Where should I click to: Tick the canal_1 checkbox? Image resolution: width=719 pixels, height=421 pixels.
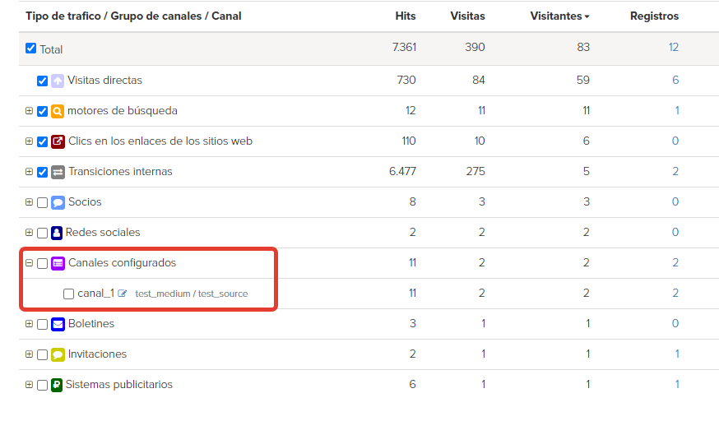coord(68,294)
